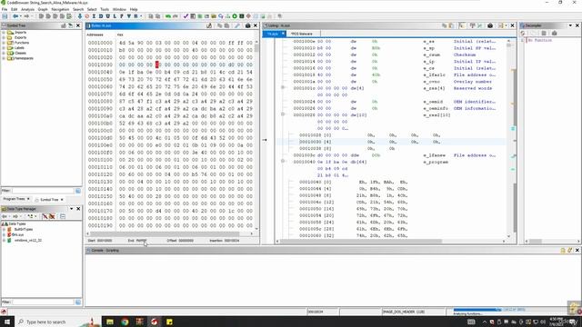Click the Save program toolbar icon
This screenshot has height=327, width=582.
[5, 16]
